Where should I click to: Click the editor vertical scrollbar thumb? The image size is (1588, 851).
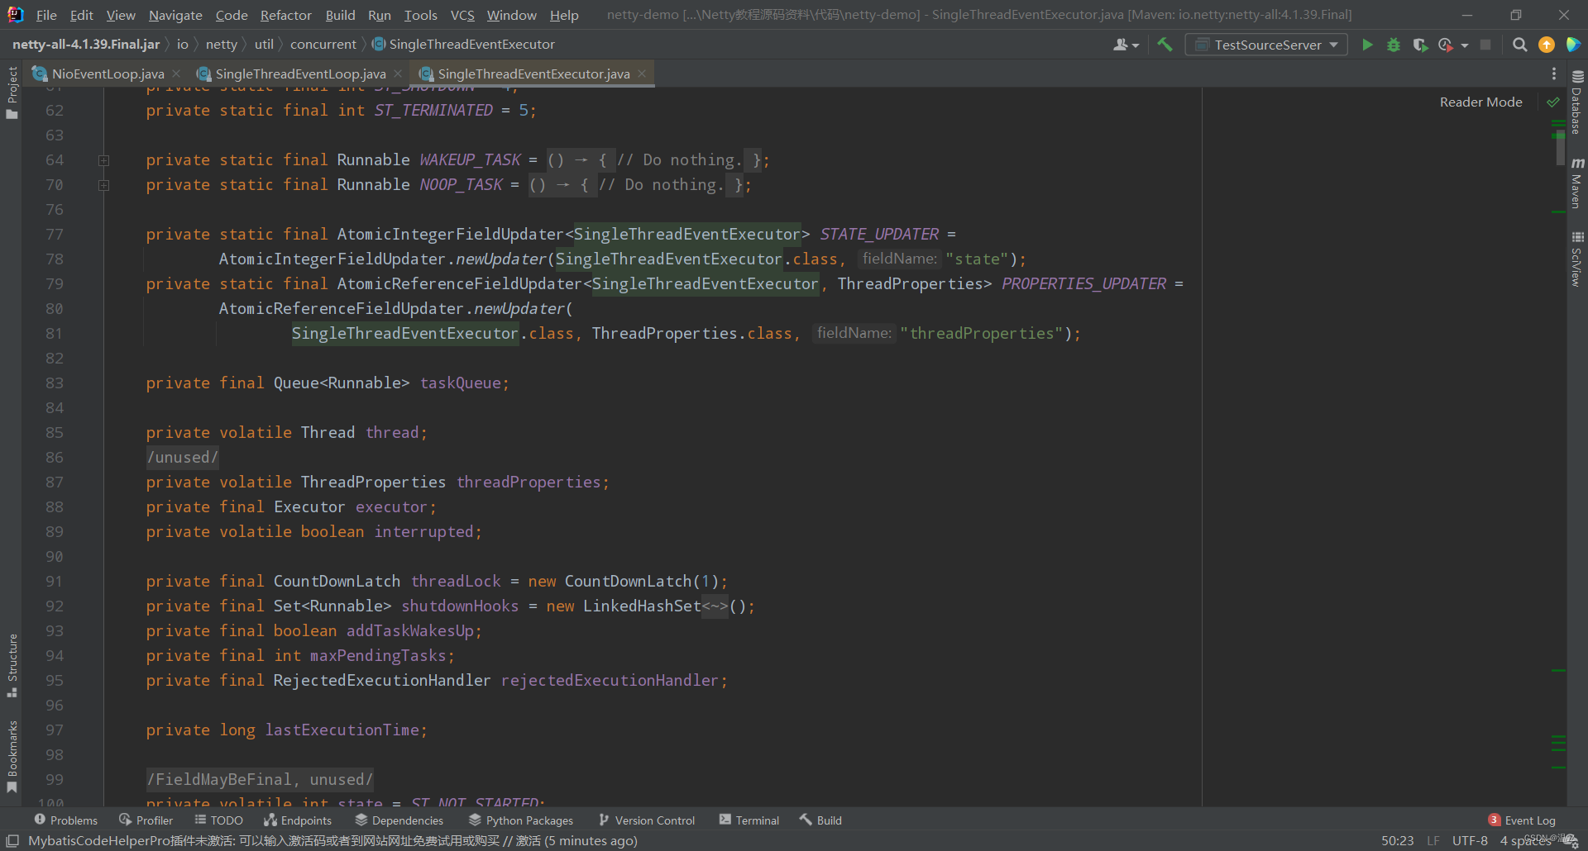click(1560, 149)
